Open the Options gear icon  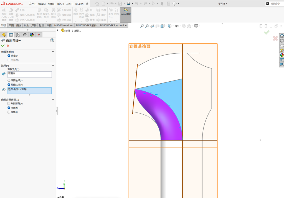coord(174,4)
